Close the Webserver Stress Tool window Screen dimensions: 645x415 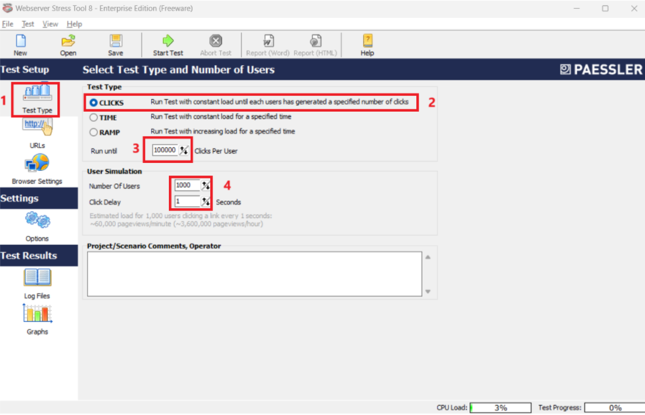(634, 8)
